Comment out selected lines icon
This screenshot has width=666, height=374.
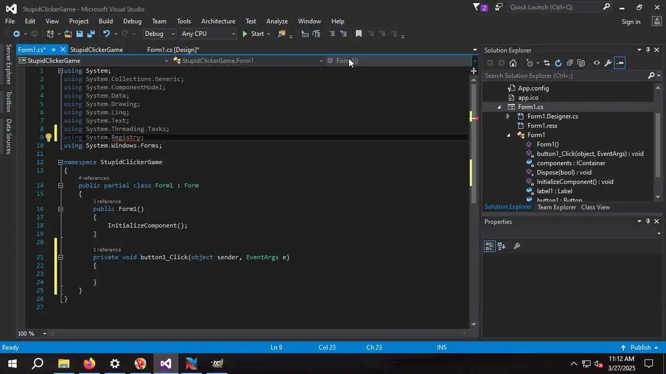(332, 34)
